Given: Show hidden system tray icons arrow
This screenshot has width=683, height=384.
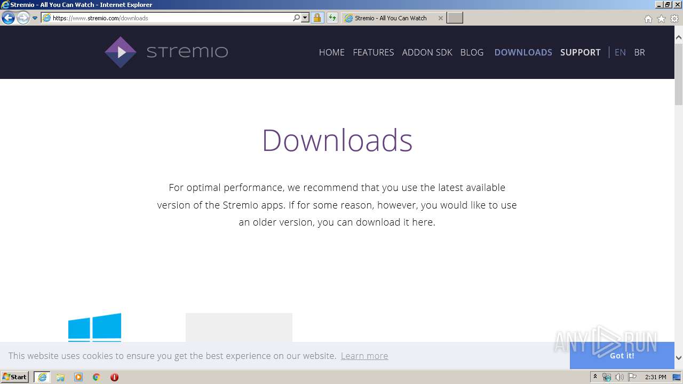Looking at the screenshot, I should coord(595,377).
